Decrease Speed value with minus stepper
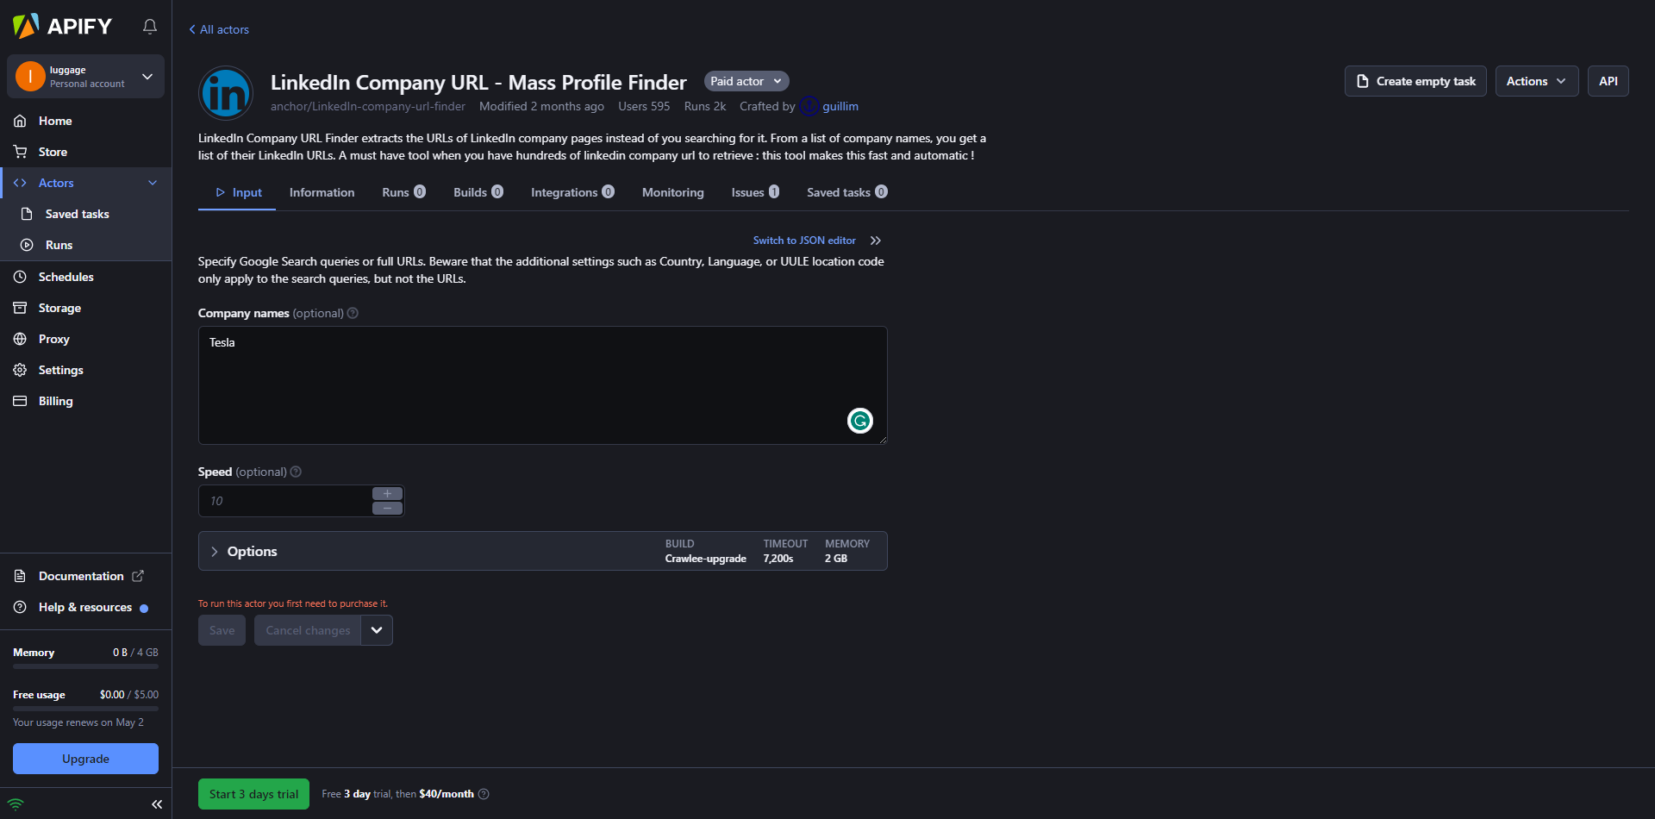Viewport: 1655px width, 819px height. click(x=387, y=509)
